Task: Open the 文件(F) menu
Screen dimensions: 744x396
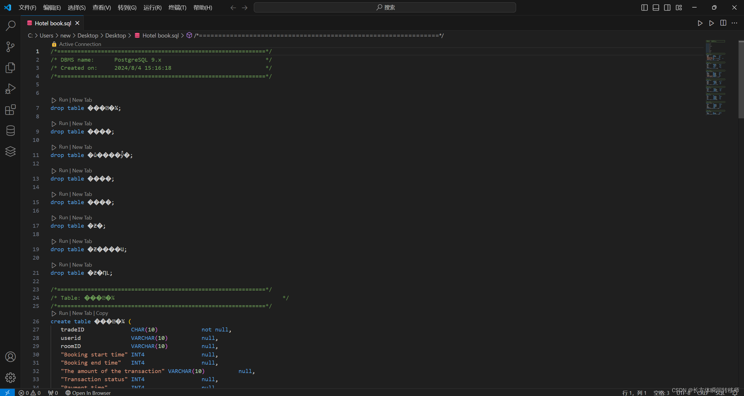Action: [x=27, y=8]
